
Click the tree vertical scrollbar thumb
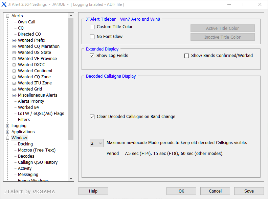point(71,79)
